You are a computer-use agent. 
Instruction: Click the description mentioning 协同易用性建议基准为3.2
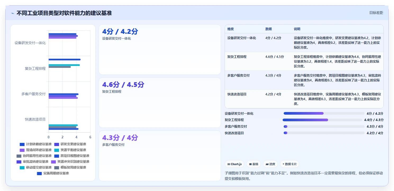337,61
